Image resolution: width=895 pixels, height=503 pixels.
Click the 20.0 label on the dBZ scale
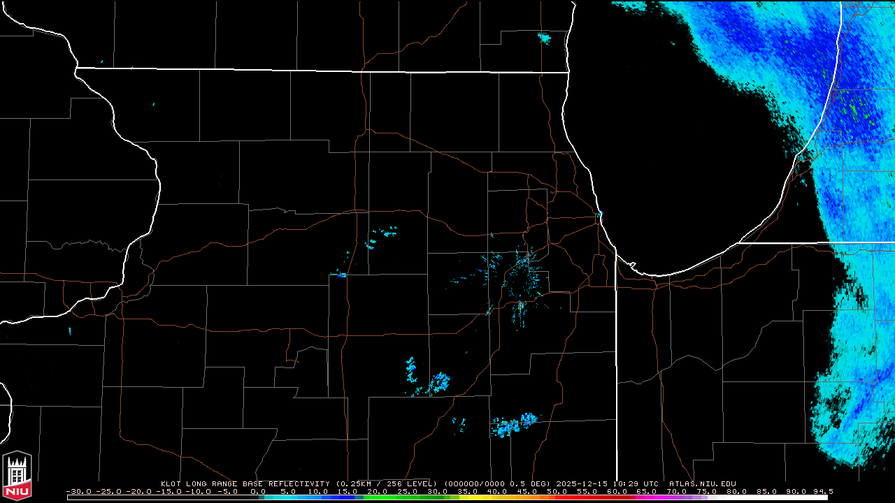(x=378, y=491)
